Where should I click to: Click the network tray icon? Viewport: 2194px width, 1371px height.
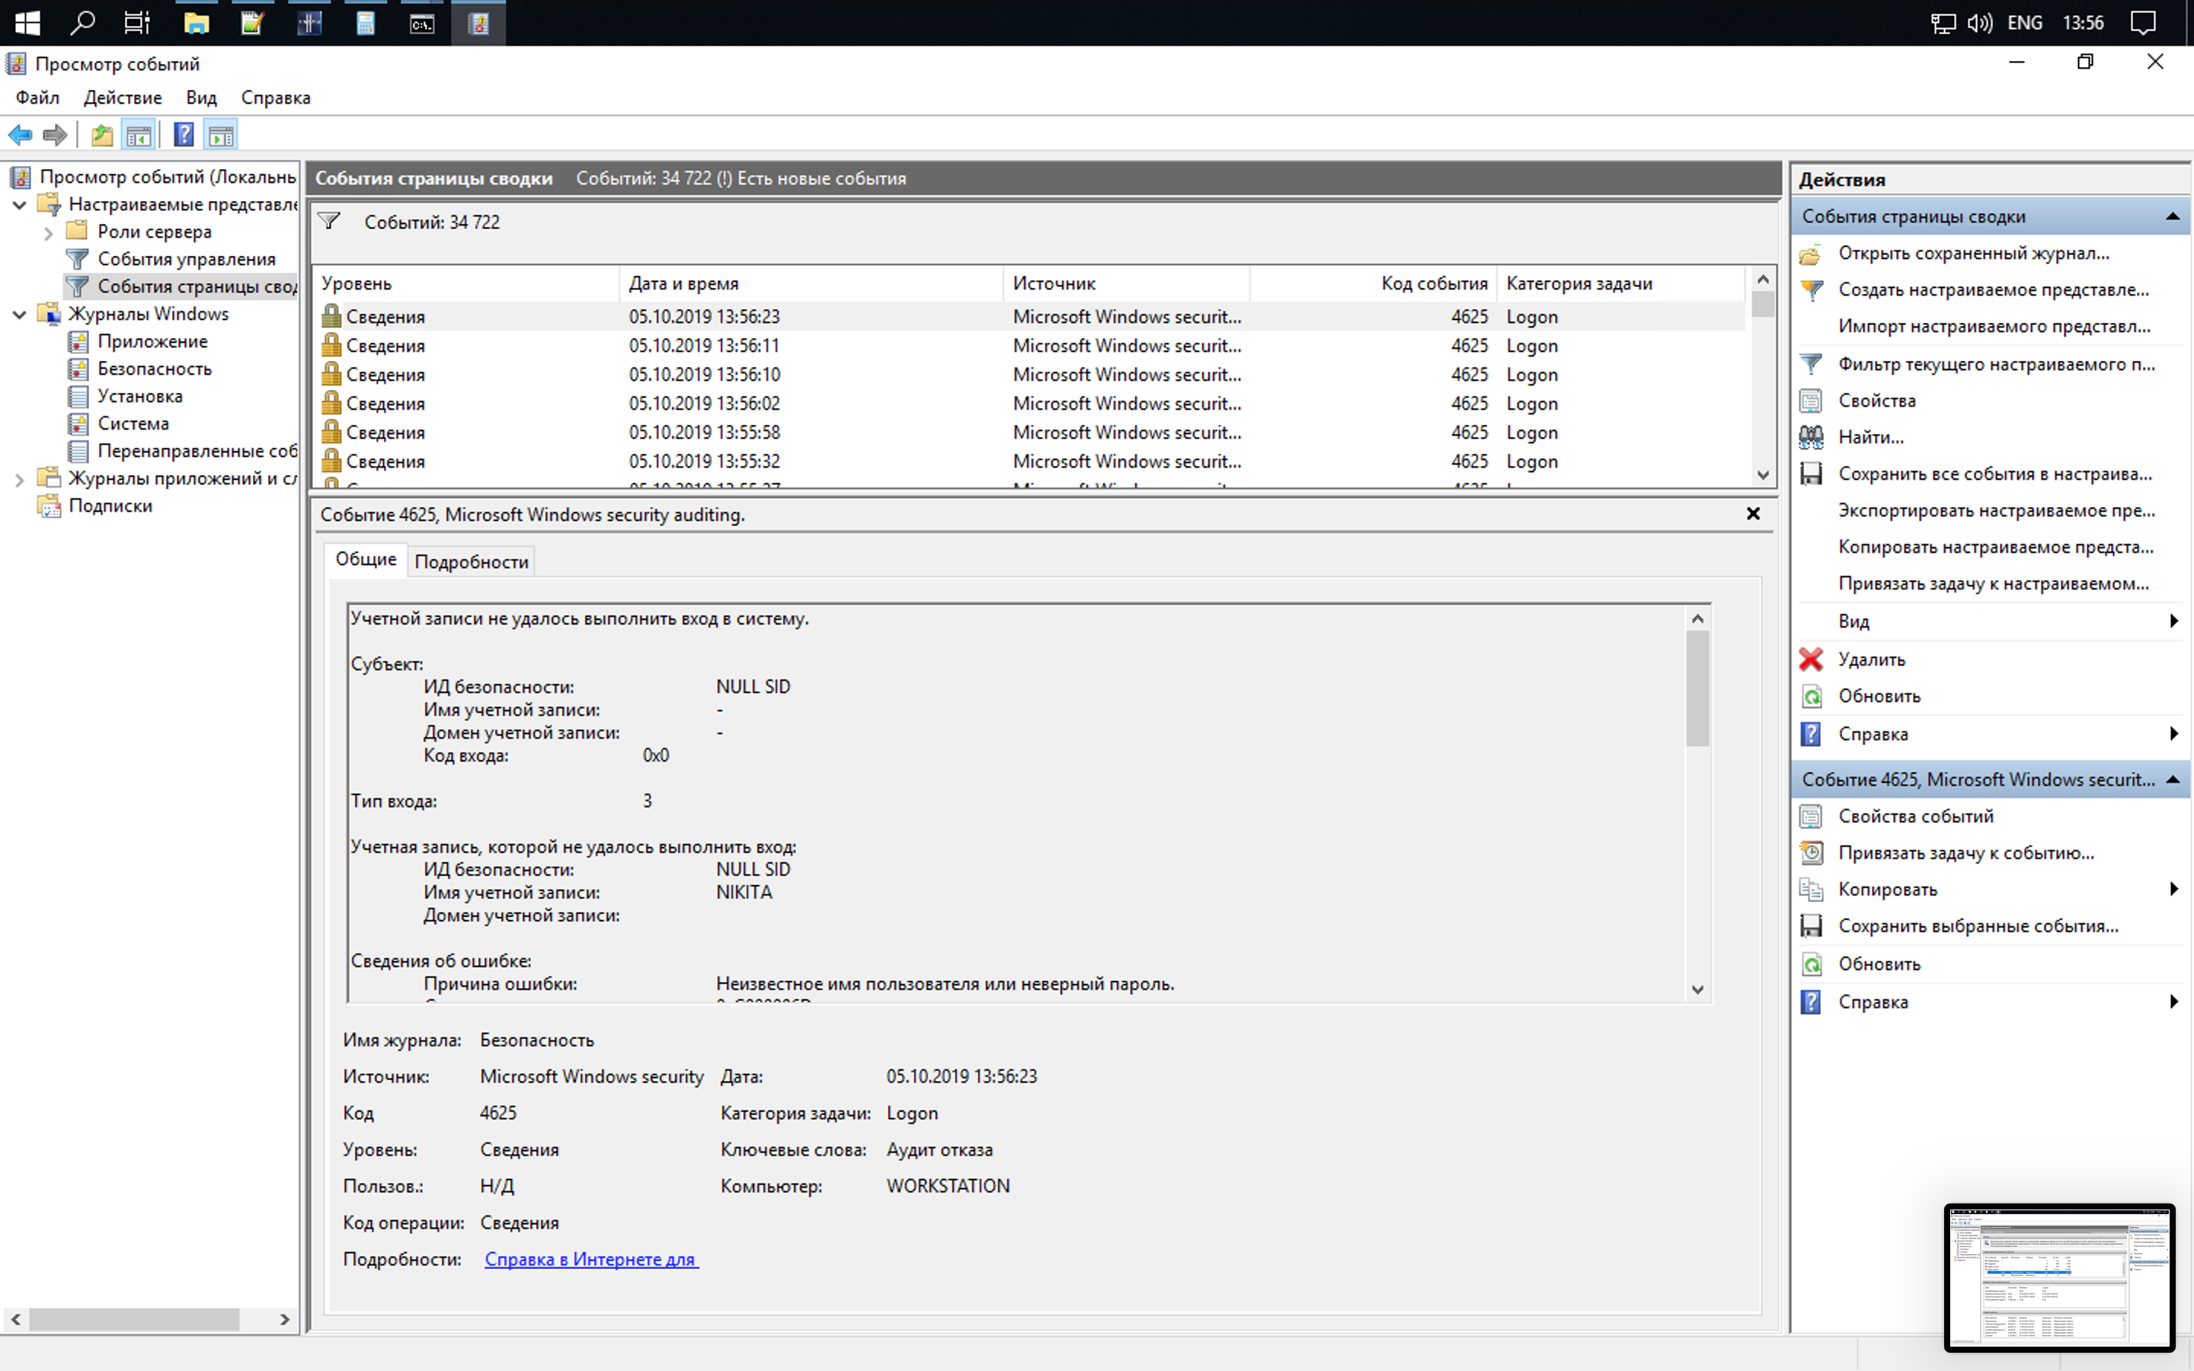click(x=1943, y=23)
